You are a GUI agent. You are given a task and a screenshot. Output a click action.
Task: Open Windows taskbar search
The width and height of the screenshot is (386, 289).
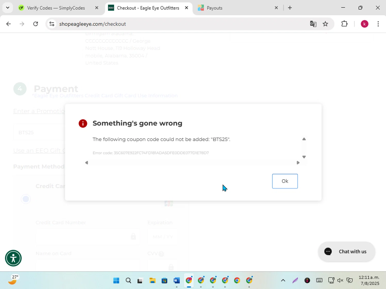[128, 281]
